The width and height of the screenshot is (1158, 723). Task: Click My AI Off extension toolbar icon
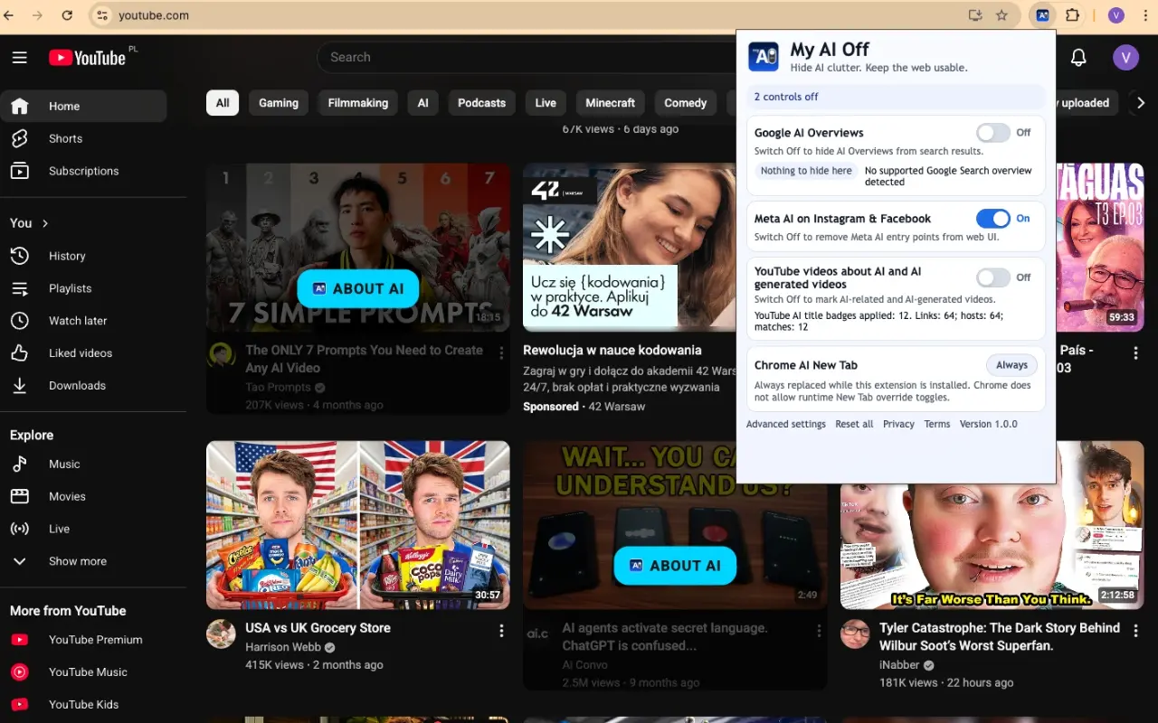click(x=1043, y=15)
